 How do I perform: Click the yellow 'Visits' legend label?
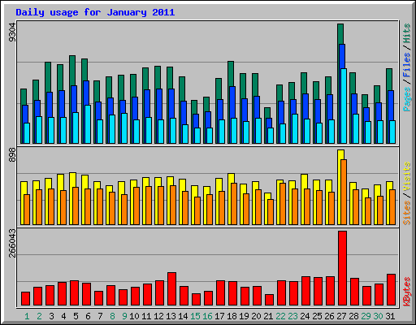click(407, 176)
